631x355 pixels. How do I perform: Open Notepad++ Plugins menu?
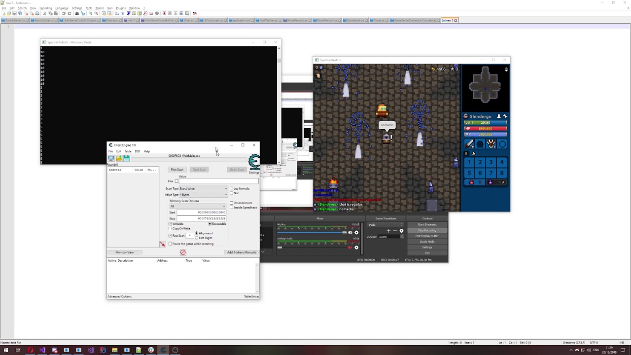click(x=121, y=8)
